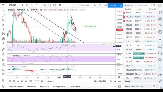
Task: Select the chart layout square icon
Action: (75, 5)
